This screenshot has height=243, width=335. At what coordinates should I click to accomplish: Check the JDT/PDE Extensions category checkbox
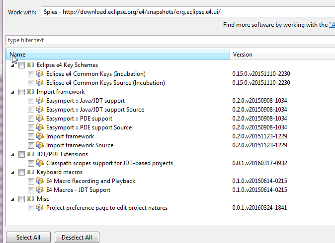pyautogui.click(x=21, y=154)
